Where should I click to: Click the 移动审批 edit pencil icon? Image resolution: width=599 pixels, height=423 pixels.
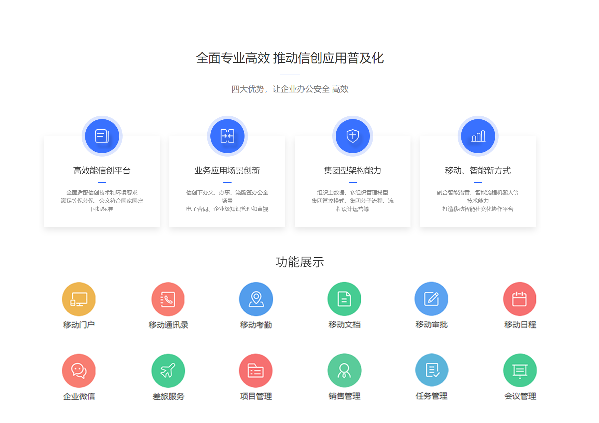(x=431, y=299)
